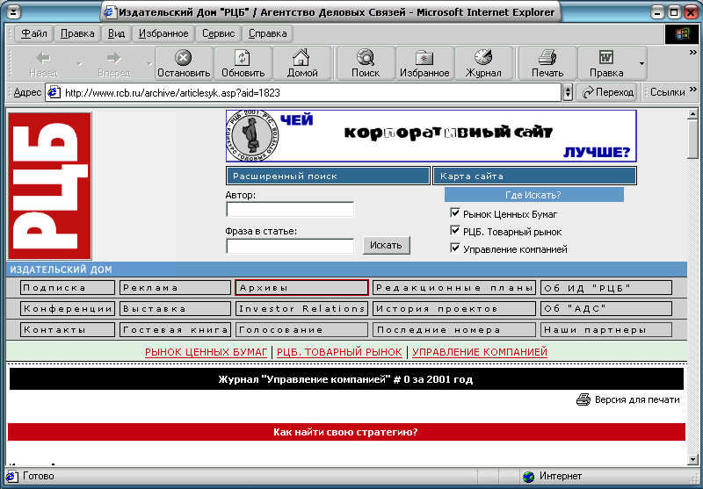This screenshot has width=703, height=489.
Task: Open dropdown arrow next to Правка button
Action: pos(641,63)
